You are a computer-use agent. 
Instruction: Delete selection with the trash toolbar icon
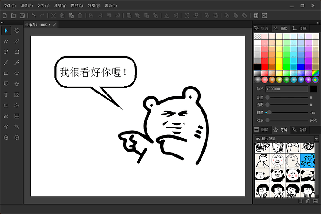(x=80, y=15)
